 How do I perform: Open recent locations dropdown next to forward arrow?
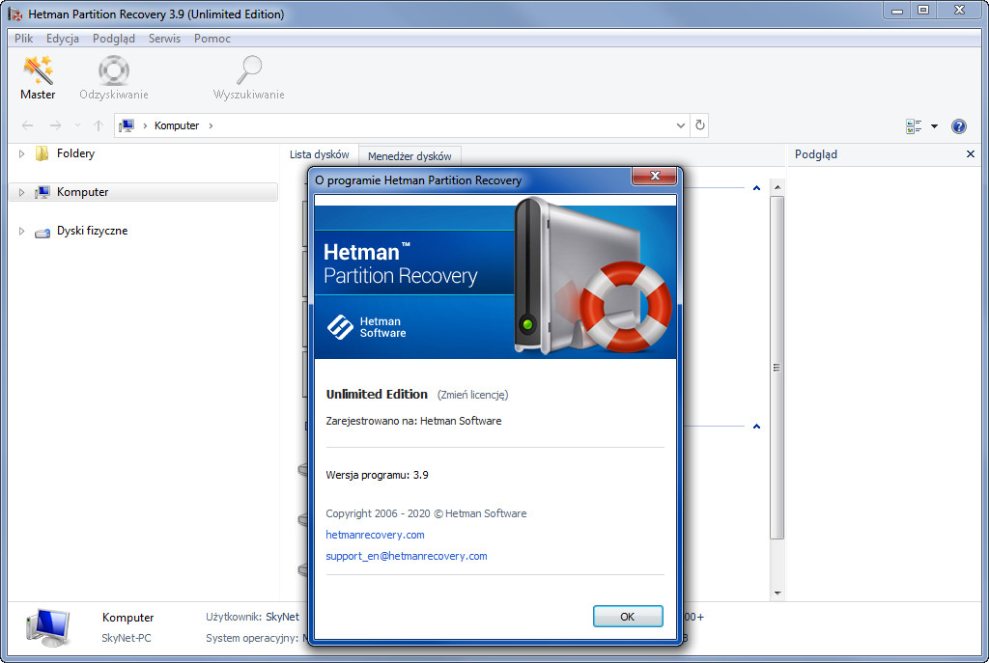[77, 125]
